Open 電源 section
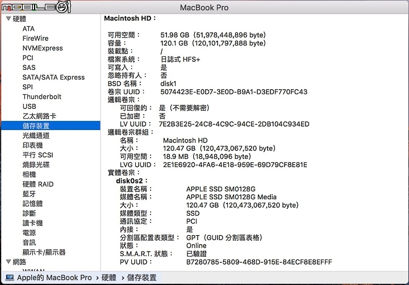 pos(29,233)
